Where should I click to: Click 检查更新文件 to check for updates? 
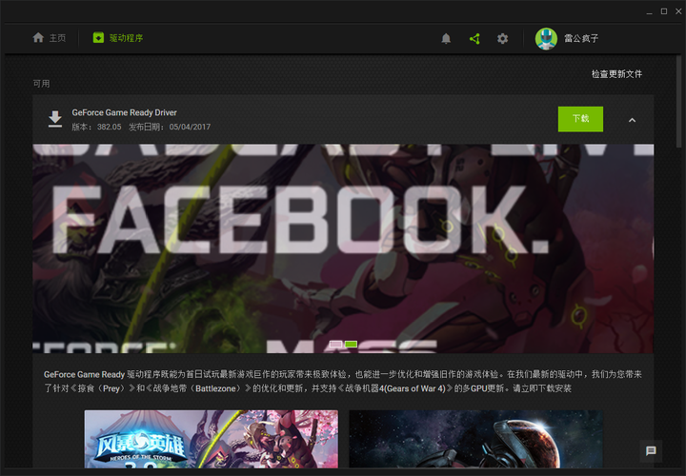[x=616, y=74]
